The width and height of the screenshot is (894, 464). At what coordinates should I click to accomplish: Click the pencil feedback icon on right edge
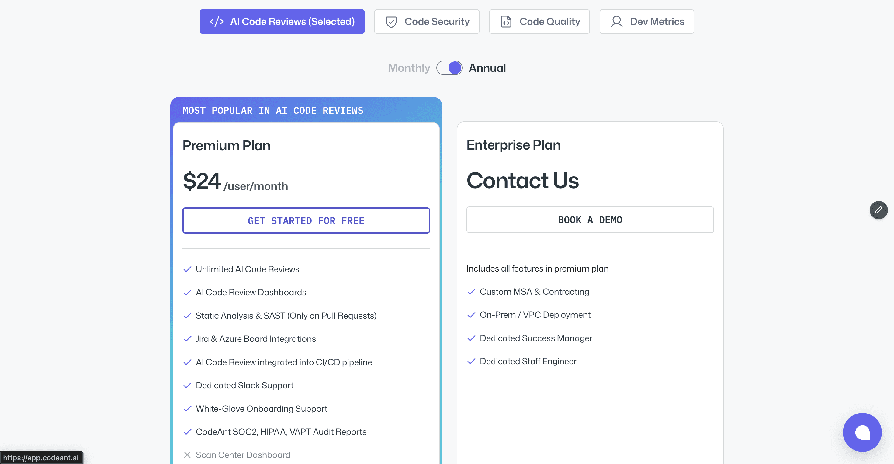[879, 210]
